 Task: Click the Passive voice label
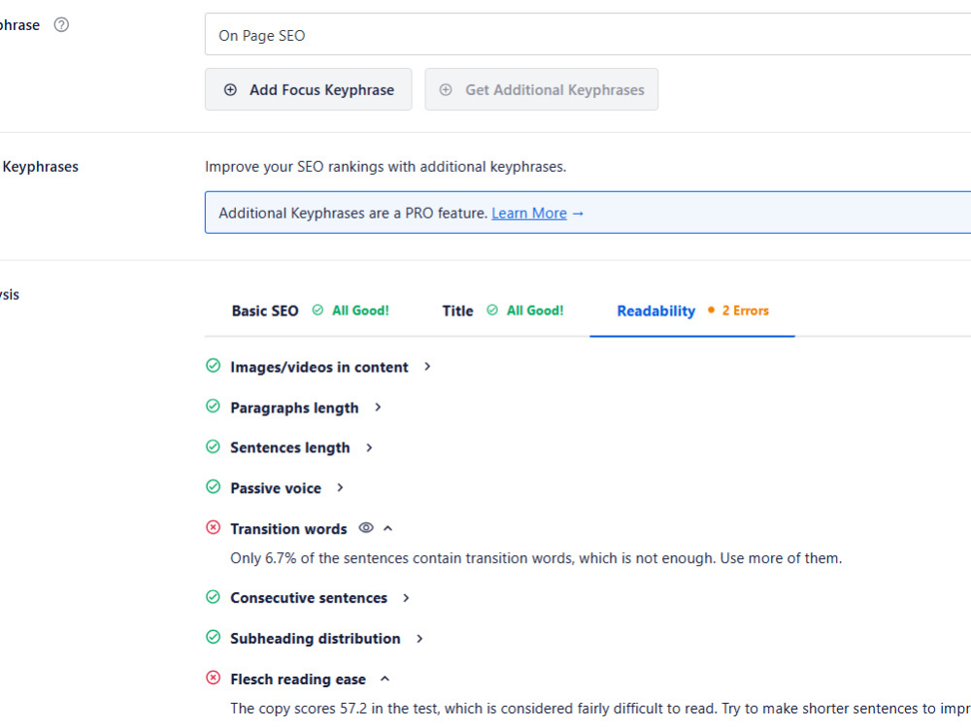[276, 488]
